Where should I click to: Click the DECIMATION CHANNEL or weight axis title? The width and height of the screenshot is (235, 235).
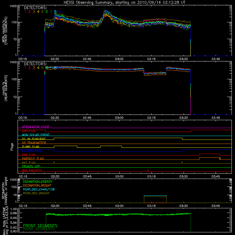tap(5, 191)
